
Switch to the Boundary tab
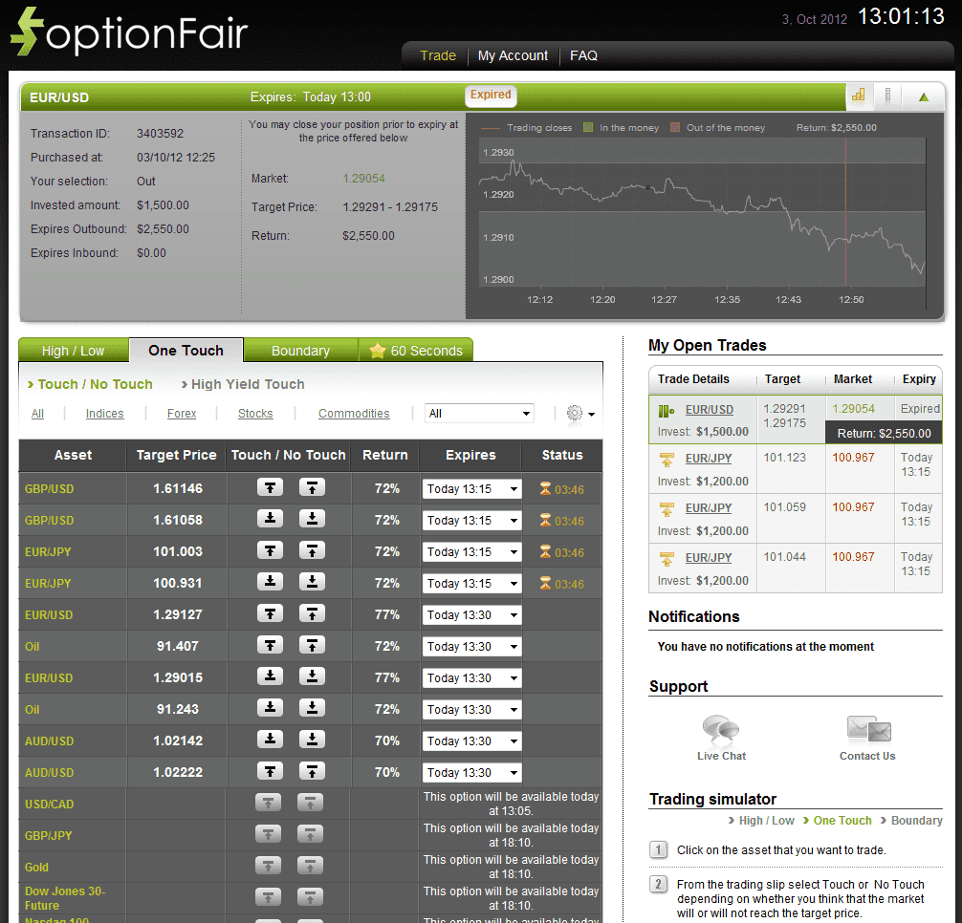point(300,351)
